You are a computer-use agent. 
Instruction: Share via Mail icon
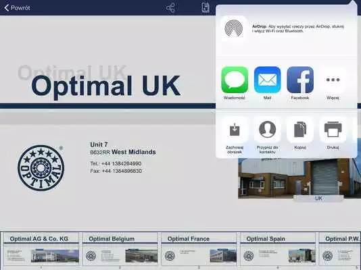click(x=267, y=80)
